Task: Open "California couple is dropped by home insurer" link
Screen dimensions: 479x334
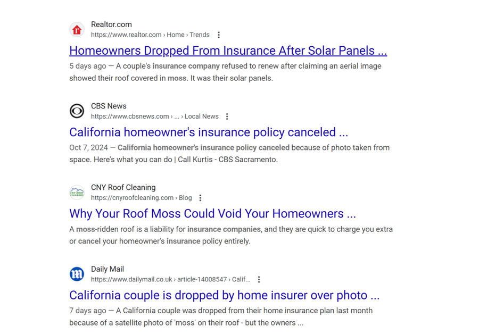Action: tap(224, 295)
